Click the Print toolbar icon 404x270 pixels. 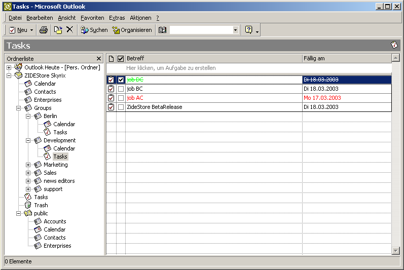(44, 30)
